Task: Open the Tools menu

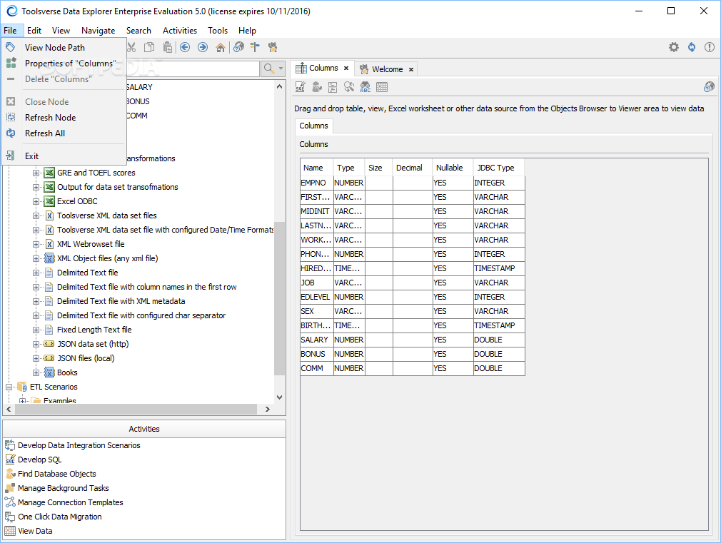Action: point(218,31)
